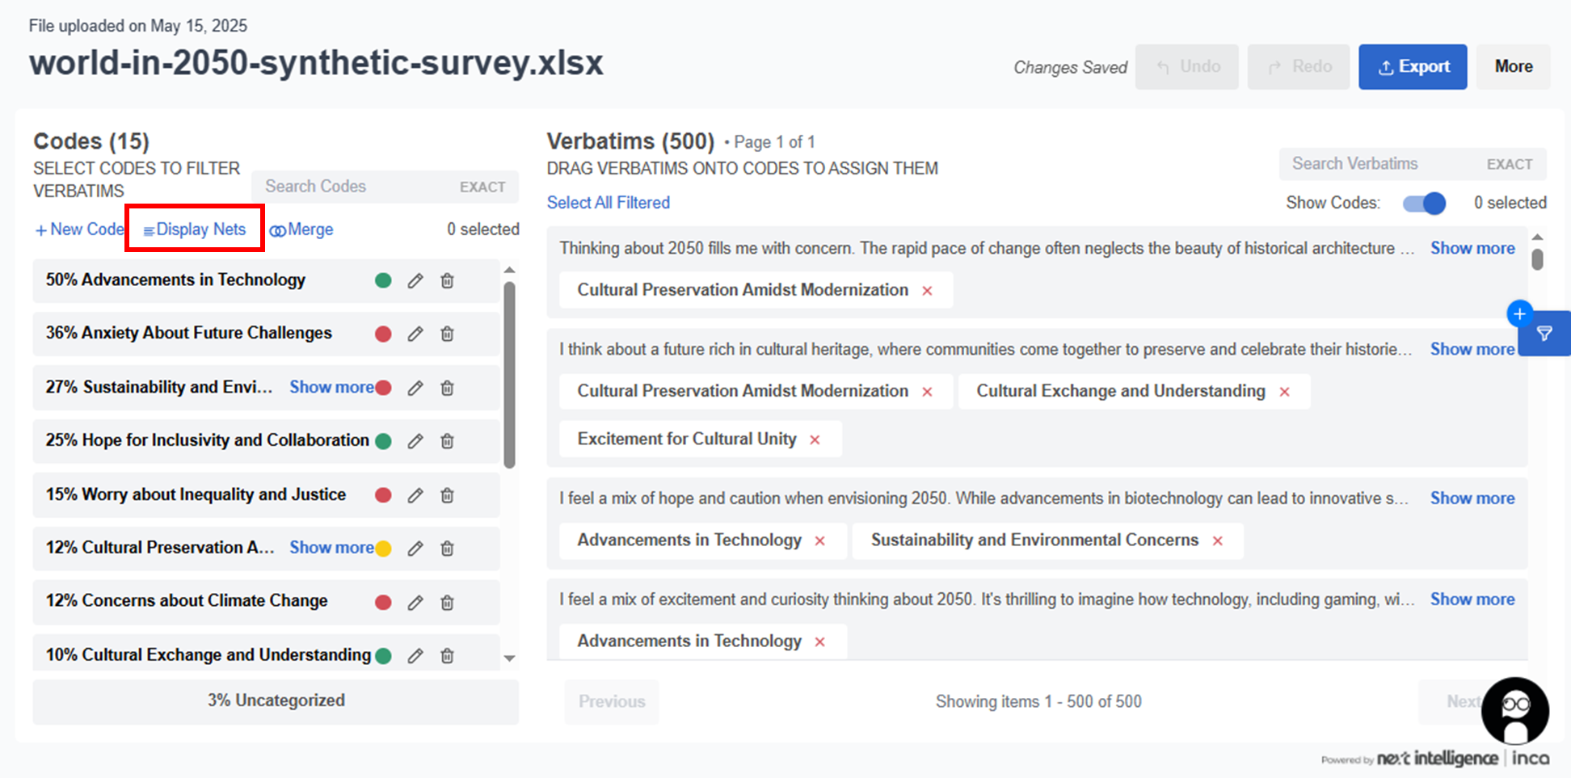This screenshot has width=1571, height=778.
Task: Delete the Anxiety About Future Challenges code
Action: tap(447, 334)
